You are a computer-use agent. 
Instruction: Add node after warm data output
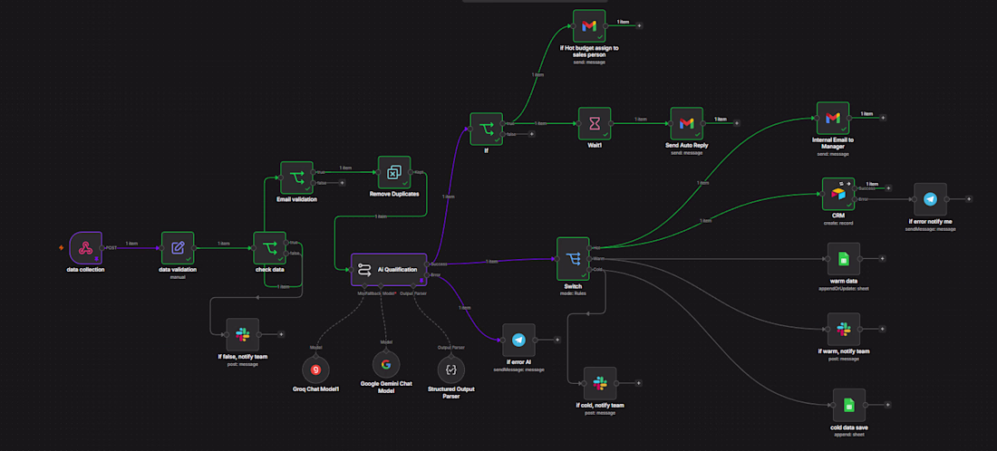[x=883, y=258]
